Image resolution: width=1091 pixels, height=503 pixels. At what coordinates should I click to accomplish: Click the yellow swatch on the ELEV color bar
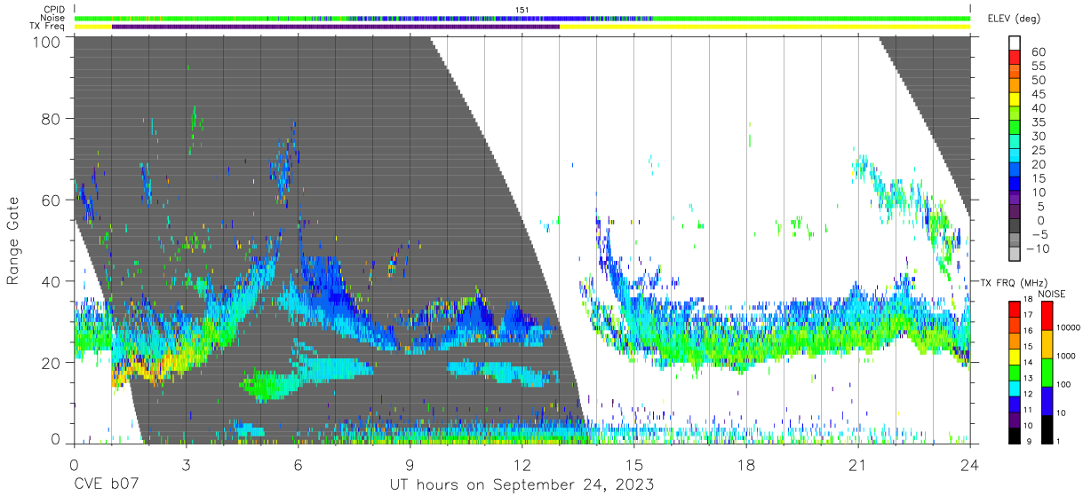coord(1015,99)
